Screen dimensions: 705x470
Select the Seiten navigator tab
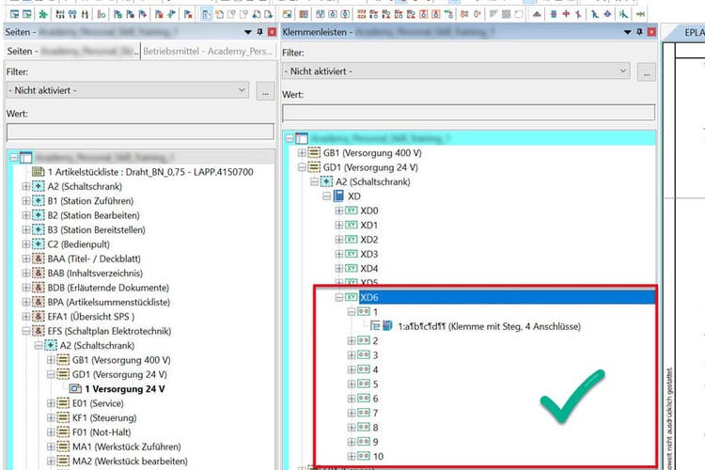[70, 52]
